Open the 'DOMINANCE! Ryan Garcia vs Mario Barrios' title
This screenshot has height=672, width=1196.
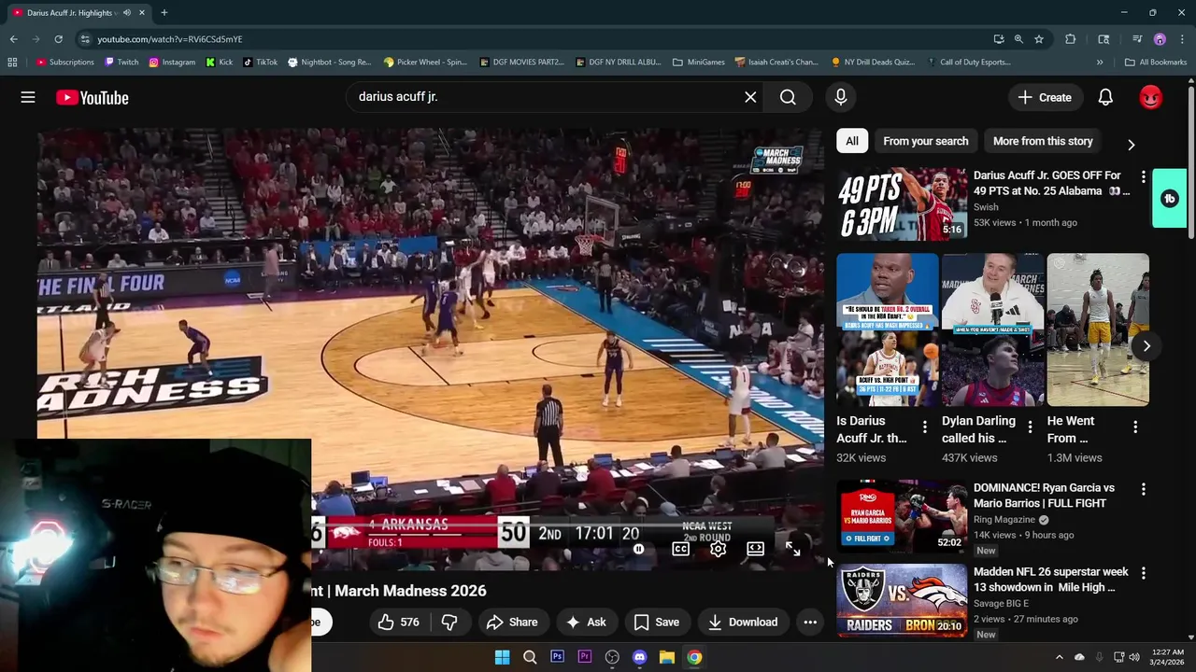point(1044,496)
